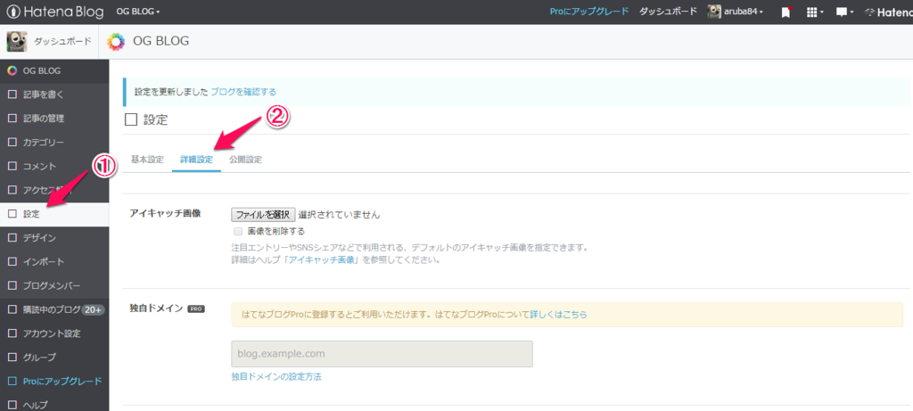Click the 詳しくはこちら link
The width and height of the screenshot is (913, 411).
point(558,315)
